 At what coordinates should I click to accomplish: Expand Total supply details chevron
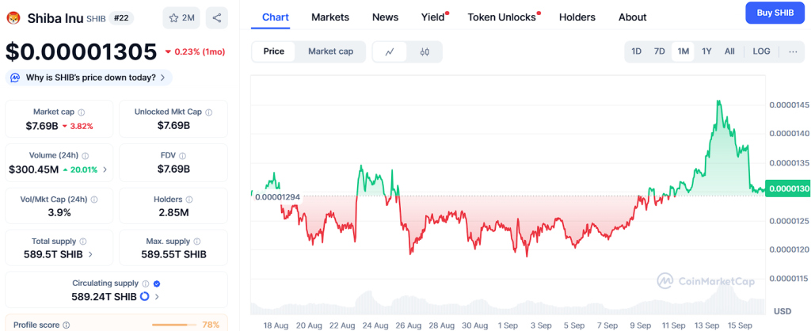[x=90, y=255]
